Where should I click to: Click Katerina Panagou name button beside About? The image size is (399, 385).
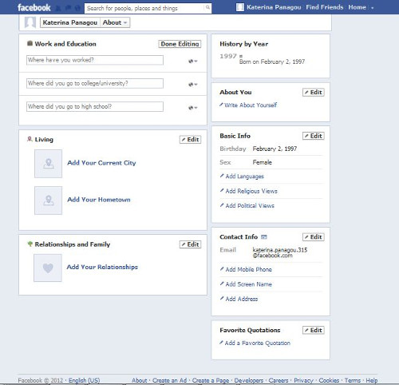pyautogui.click(x=70, y=22)
